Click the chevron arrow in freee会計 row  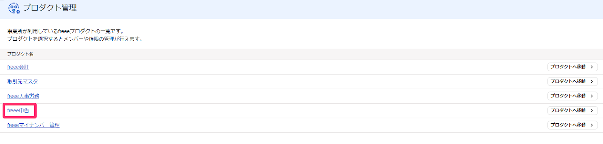tap(592, 67)
